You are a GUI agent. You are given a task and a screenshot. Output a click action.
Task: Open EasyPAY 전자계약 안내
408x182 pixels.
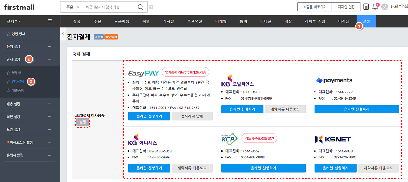point(192,116)
